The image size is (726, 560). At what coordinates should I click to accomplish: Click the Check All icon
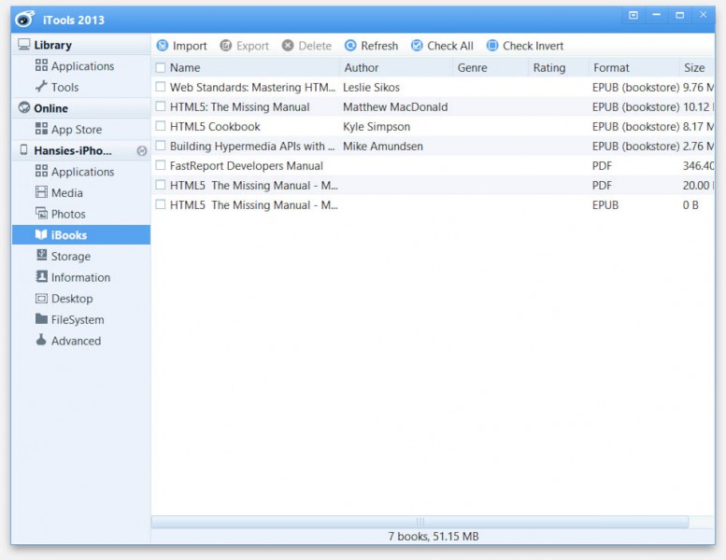click(418, 46)
